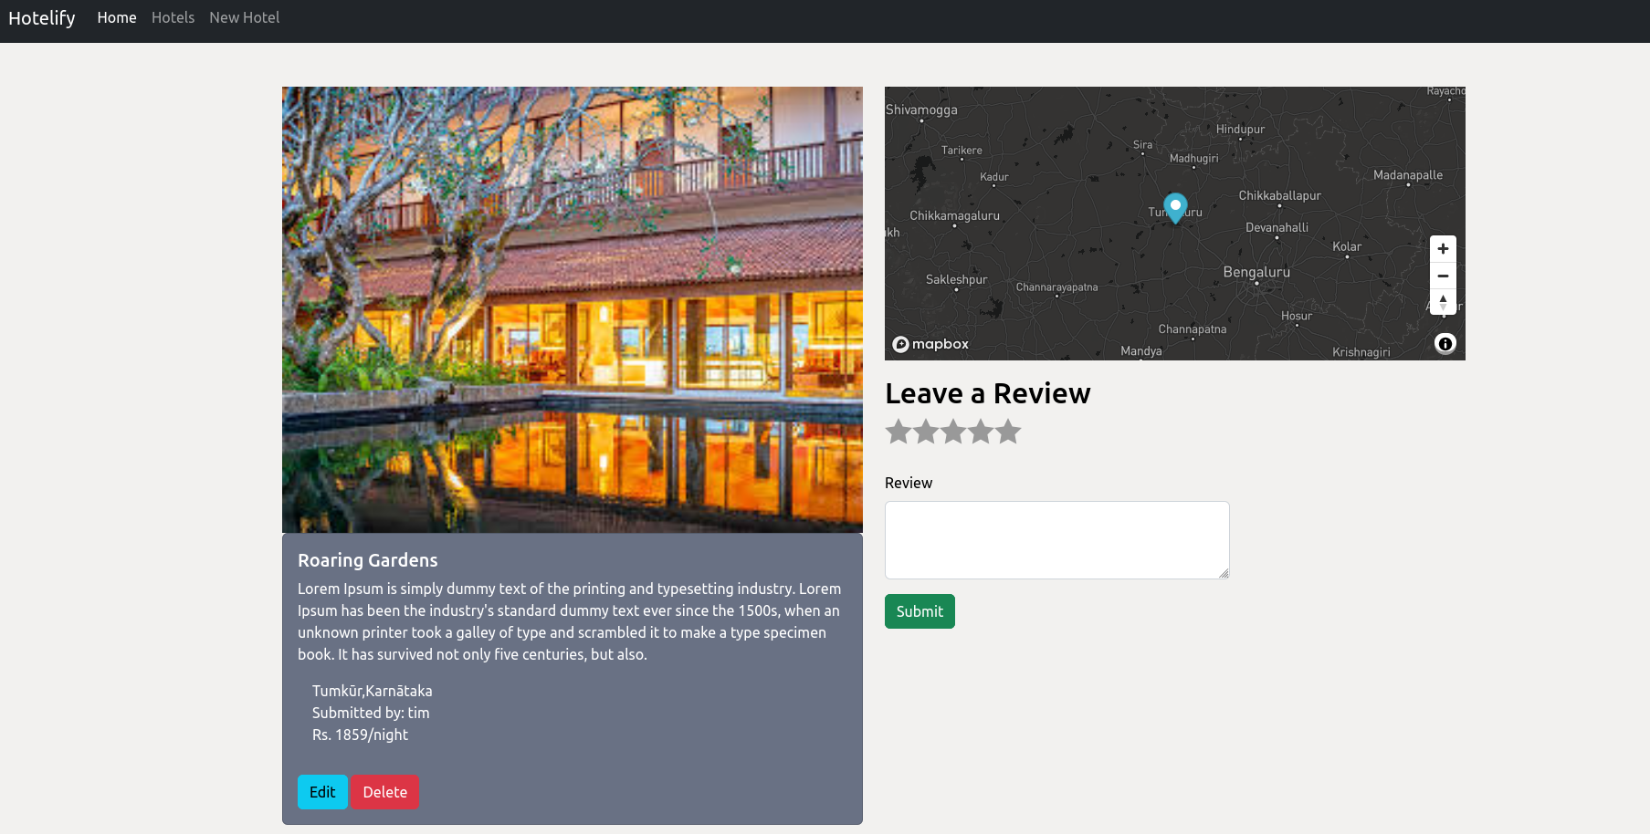Open the New Hotel page
Viewport: 1650px width, 834px height.
pyautogui.click(x=244, y=17)
